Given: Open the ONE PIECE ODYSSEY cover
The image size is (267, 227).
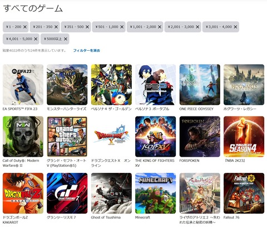Looking at the screenshot, I should (x=200, y=85).
